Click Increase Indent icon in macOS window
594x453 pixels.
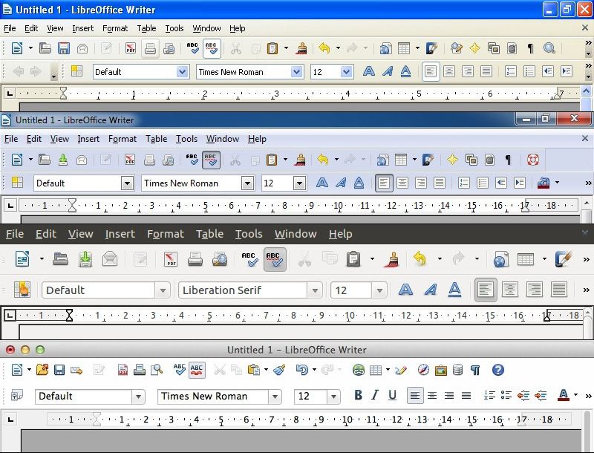click(541, 395)
